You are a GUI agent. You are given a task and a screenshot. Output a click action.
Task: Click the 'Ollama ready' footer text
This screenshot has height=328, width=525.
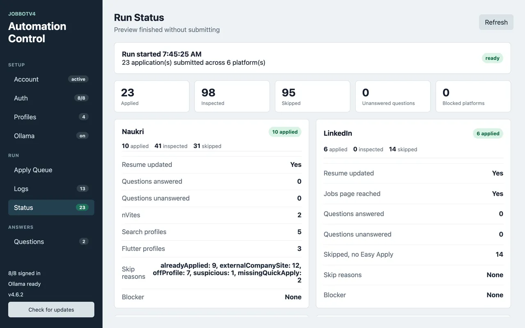pyautogui.click(x=24, y=284)
